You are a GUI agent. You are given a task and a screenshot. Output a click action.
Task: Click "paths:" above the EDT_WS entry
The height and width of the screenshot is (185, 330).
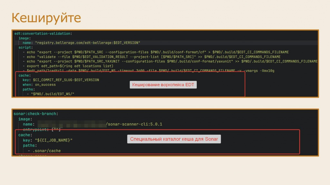[29, 89]
